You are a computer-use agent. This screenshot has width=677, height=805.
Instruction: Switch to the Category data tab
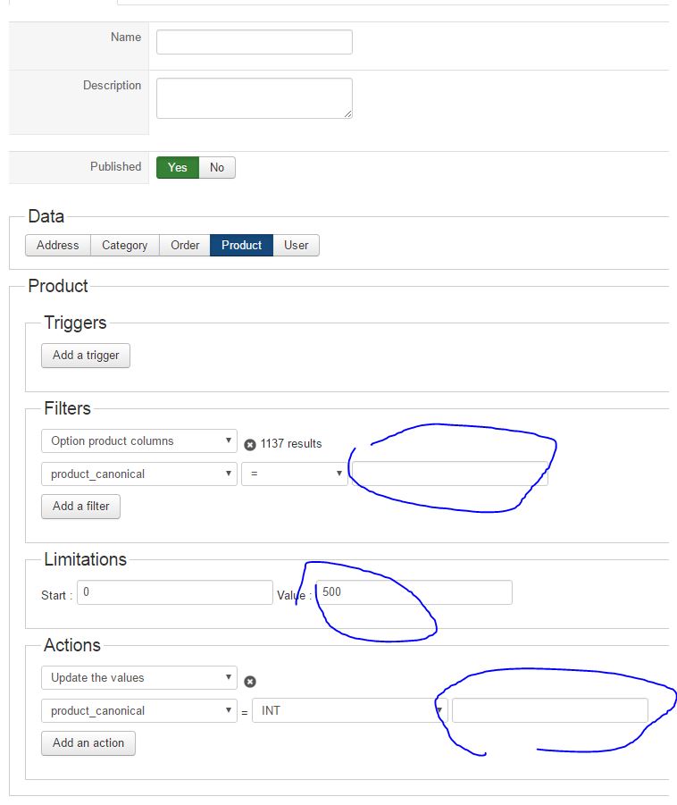pyautogui.click(x=124, y=245)
